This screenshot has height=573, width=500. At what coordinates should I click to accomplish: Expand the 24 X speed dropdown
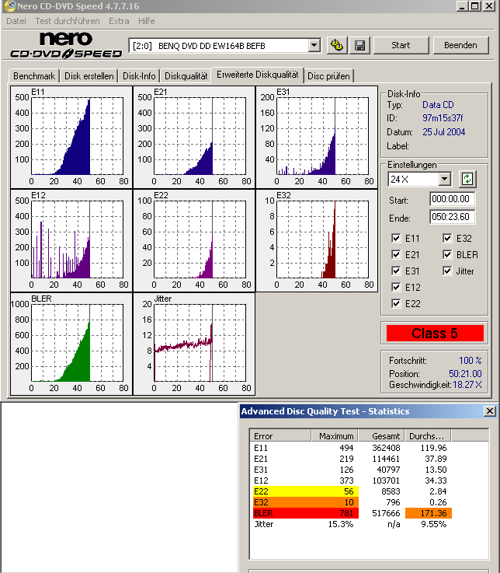(x=444, y=180)
